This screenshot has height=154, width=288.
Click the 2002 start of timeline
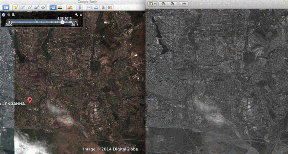pyautogui.click(x=9, y=25)
